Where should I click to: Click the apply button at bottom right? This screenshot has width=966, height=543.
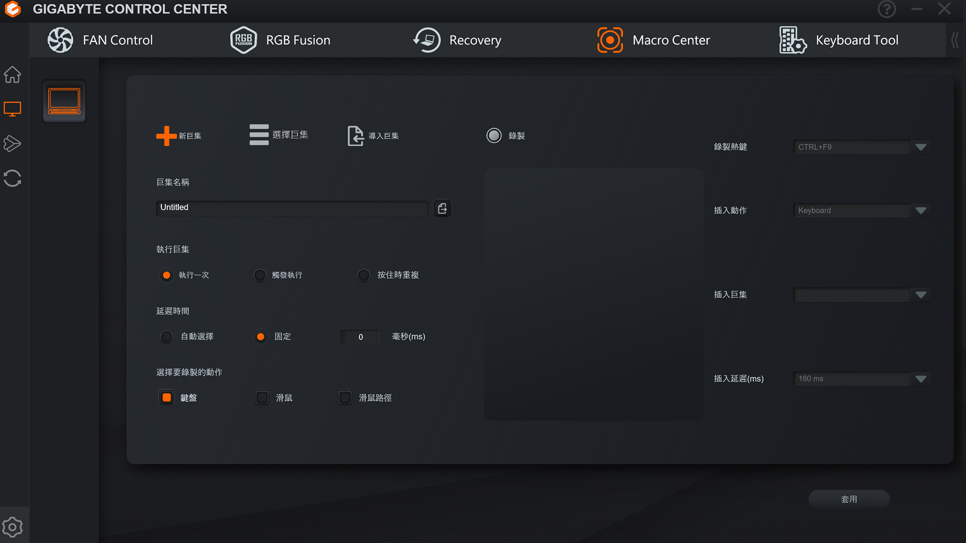coord(849,499)
